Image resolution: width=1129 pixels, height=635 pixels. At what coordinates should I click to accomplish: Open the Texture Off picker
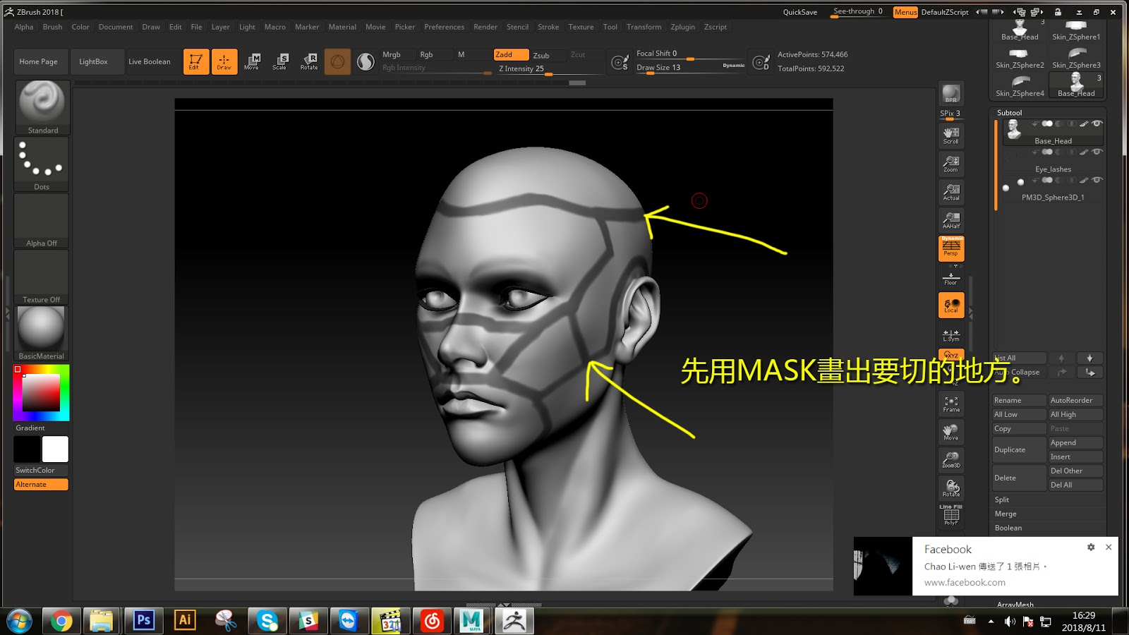pos(42,277)
